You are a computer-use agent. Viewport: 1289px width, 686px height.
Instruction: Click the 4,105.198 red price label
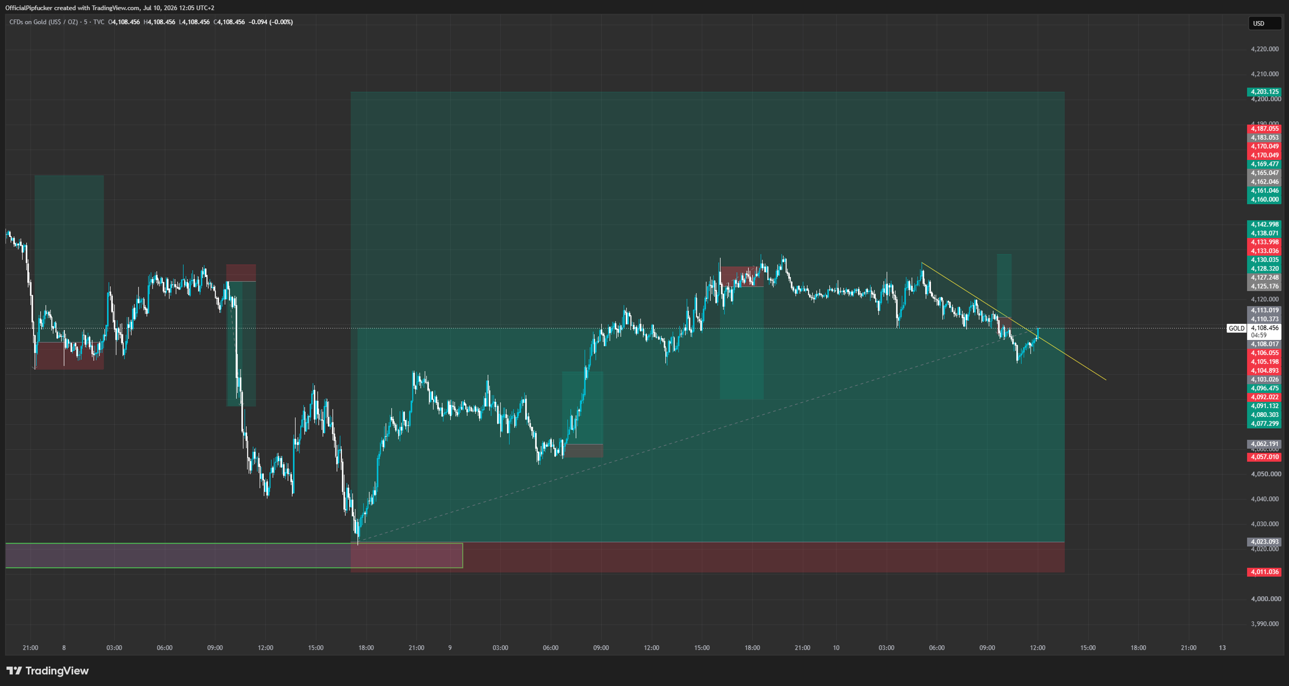(x=1264, y=362)
